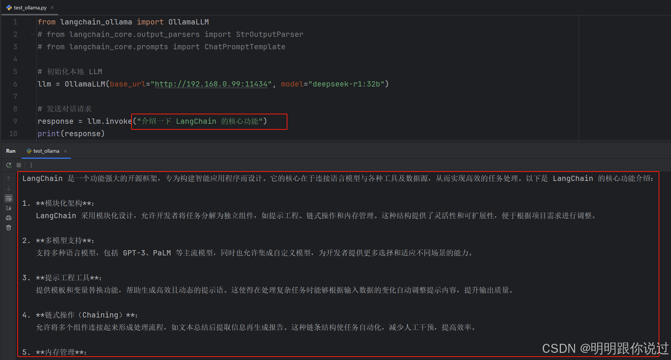Click the Python icon on test_ollama run tab
This screenshot has width=671, height=360.
point(29,151)
